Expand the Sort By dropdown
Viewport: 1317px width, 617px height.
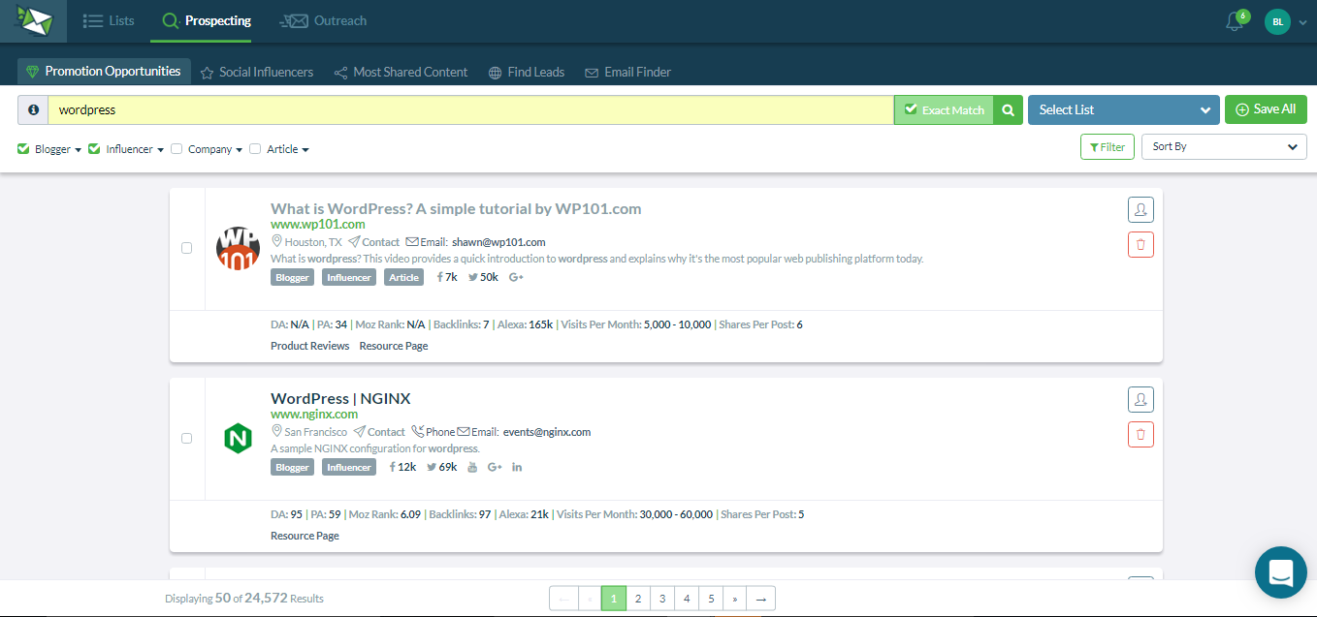pos(1224,147)
